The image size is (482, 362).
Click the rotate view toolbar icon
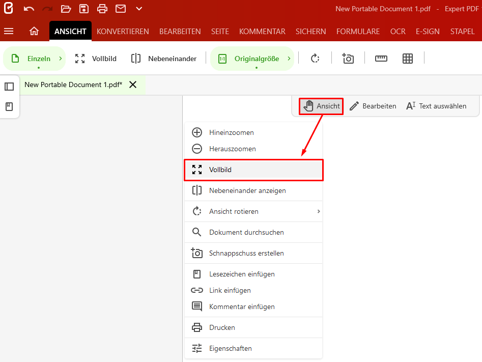(x=315, y=59)
